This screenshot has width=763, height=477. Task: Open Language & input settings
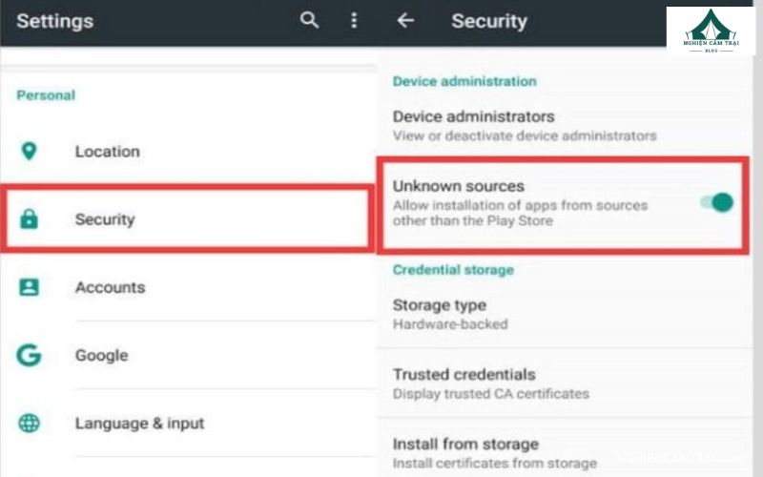(x=139, y=423)
